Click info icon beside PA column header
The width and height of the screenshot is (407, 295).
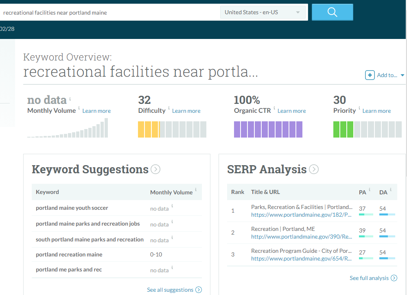pos(370,189)
